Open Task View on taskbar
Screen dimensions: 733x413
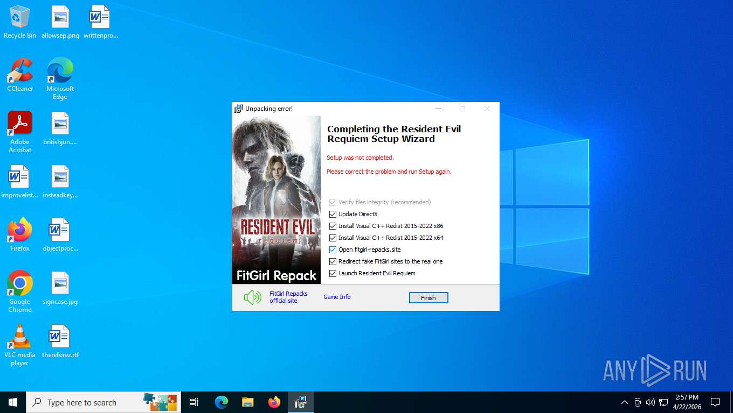(x=194, y=402)
